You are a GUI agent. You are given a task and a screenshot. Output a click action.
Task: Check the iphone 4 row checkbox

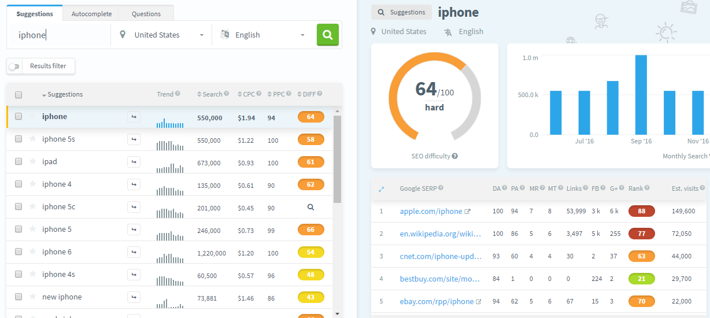tap(19, 184)
